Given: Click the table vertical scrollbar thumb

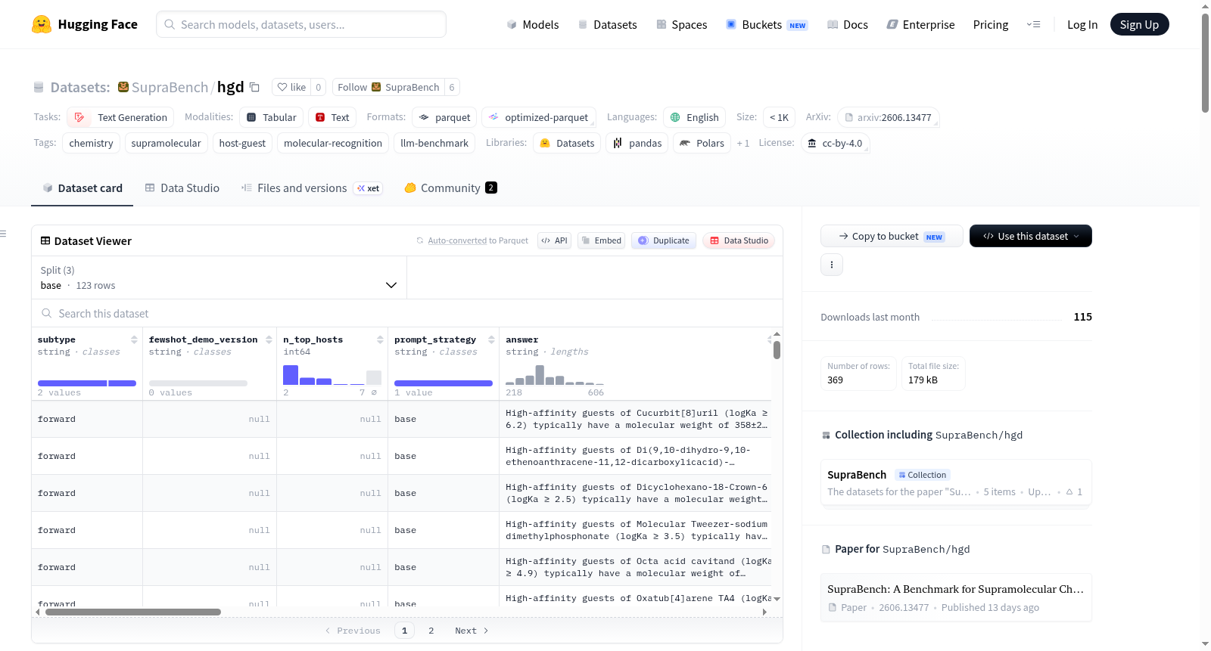Looking at the screenshot, I should [777, 350].
